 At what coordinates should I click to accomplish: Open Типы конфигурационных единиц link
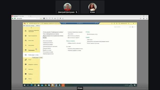click(51, 34)
